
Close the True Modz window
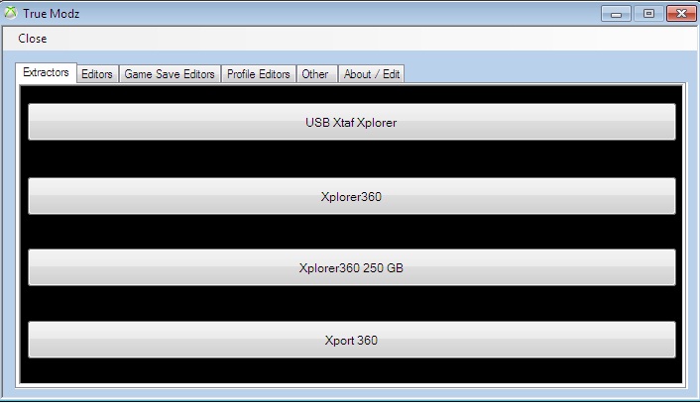681,14
